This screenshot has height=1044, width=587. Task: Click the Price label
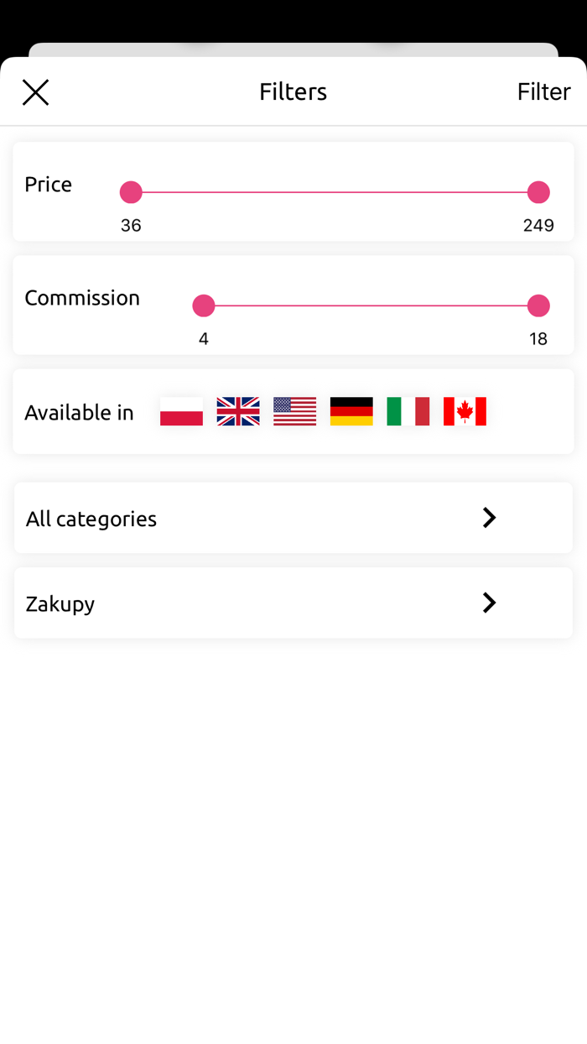(x=48, y=184)
